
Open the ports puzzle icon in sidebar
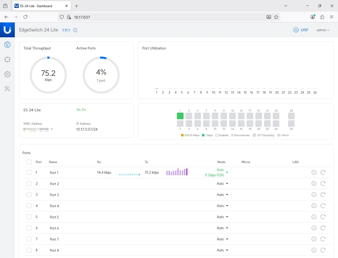pos(7,59)
